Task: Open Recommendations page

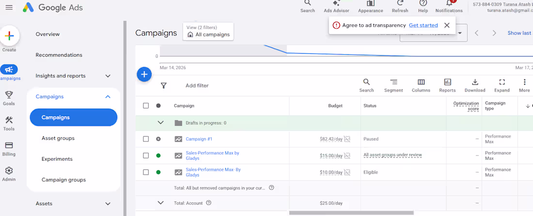Action: click(59, 55)
